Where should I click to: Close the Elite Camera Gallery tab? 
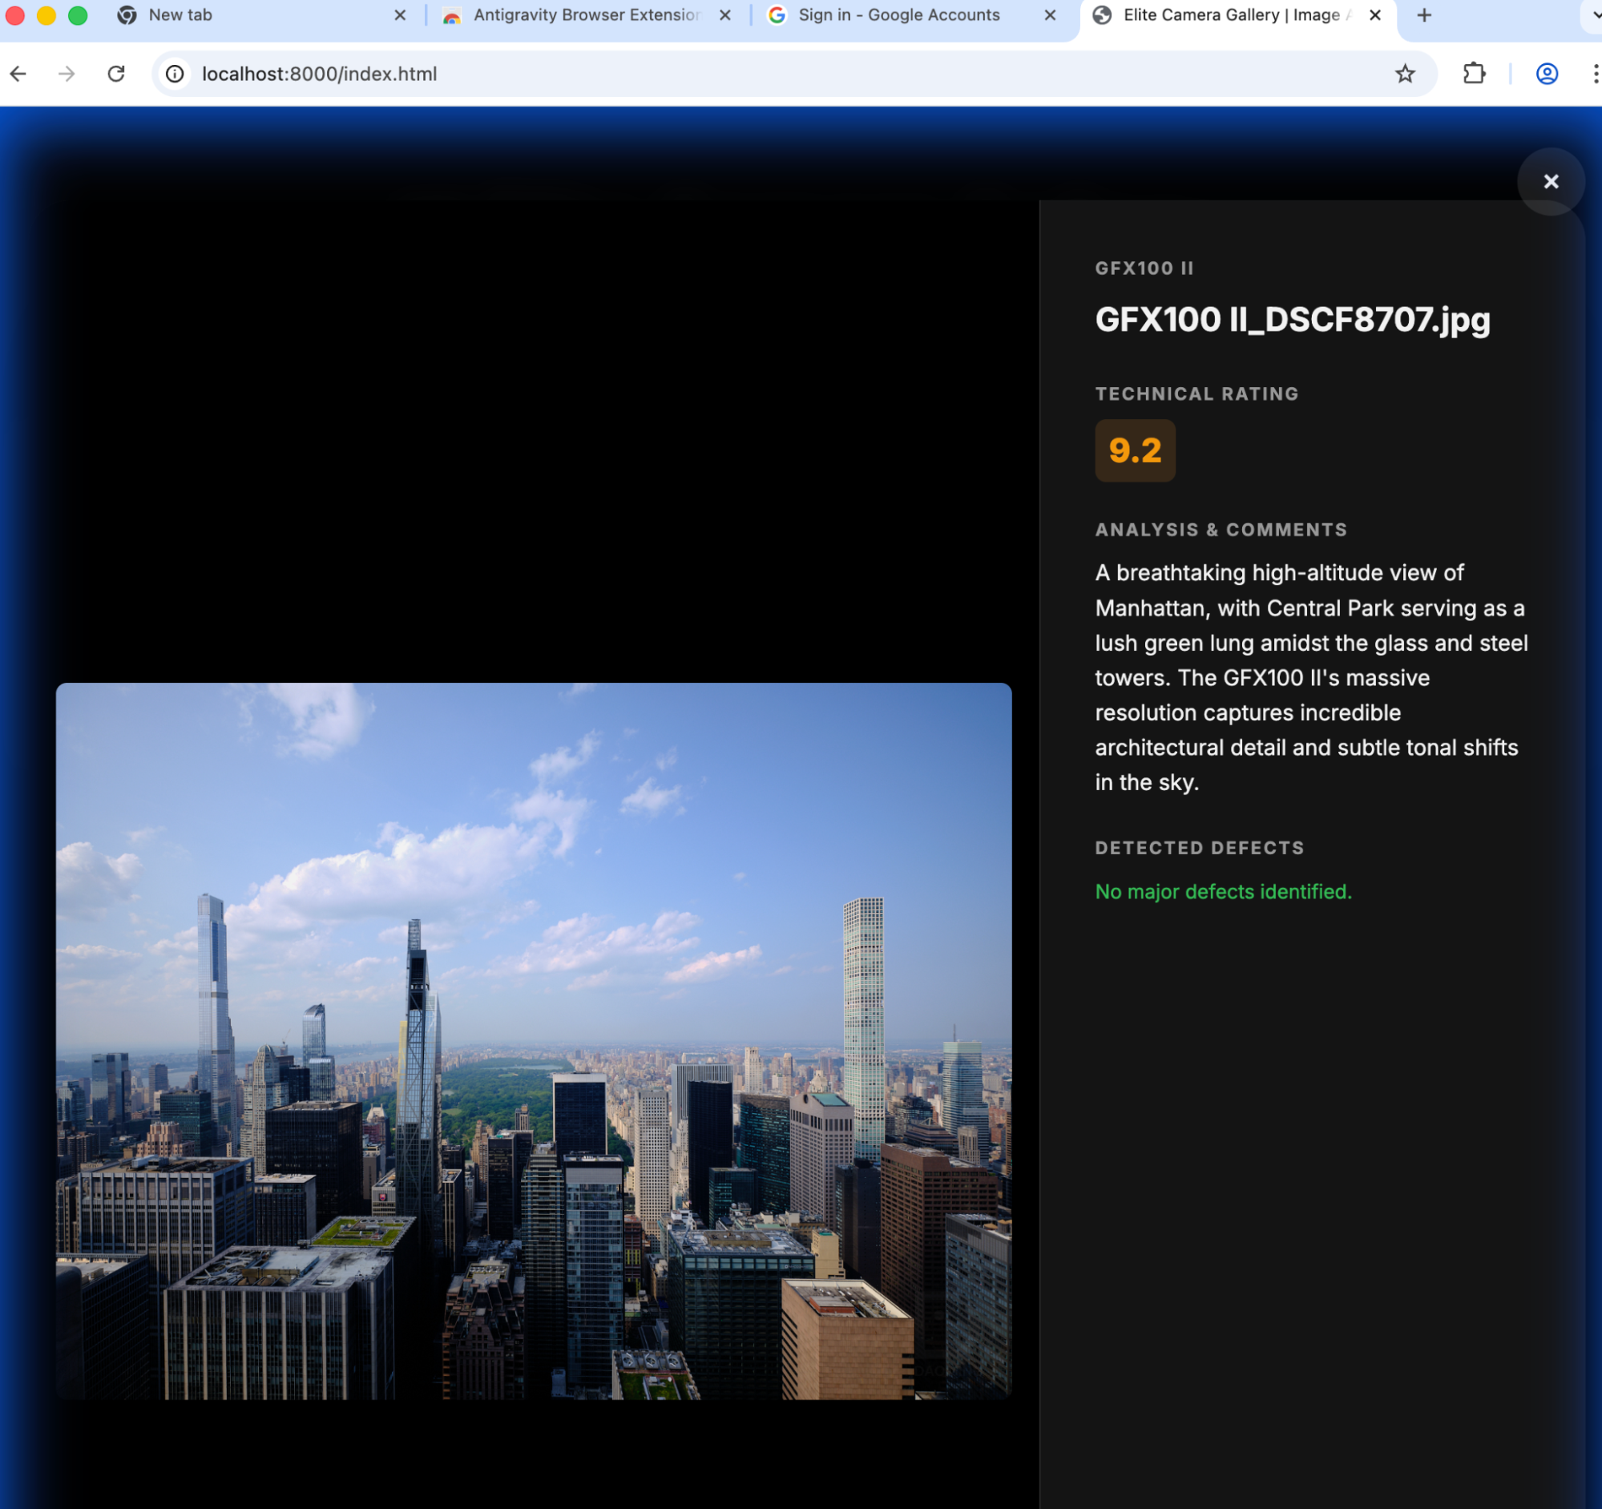click(x=1374, y=15)
